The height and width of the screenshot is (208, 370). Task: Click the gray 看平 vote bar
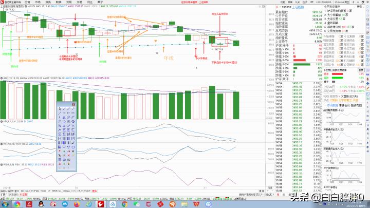[334, 82]
